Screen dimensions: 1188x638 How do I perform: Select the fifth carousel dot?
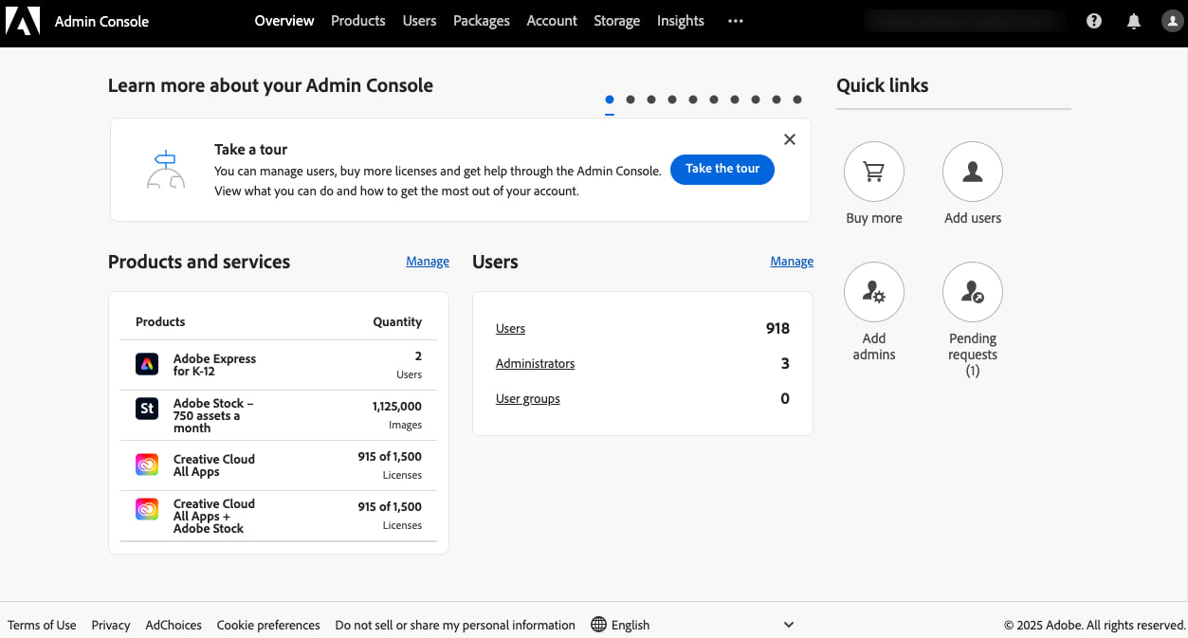tap(693, 100)
